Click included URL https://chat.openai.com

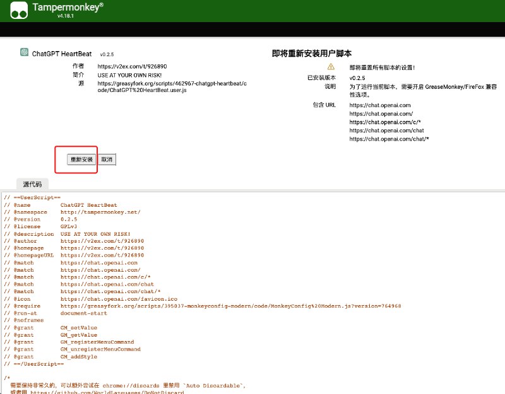(380, 105)
